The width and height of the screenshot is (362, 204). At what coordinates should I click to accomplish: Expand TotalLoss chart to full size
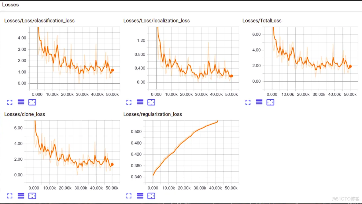point(248,102)
